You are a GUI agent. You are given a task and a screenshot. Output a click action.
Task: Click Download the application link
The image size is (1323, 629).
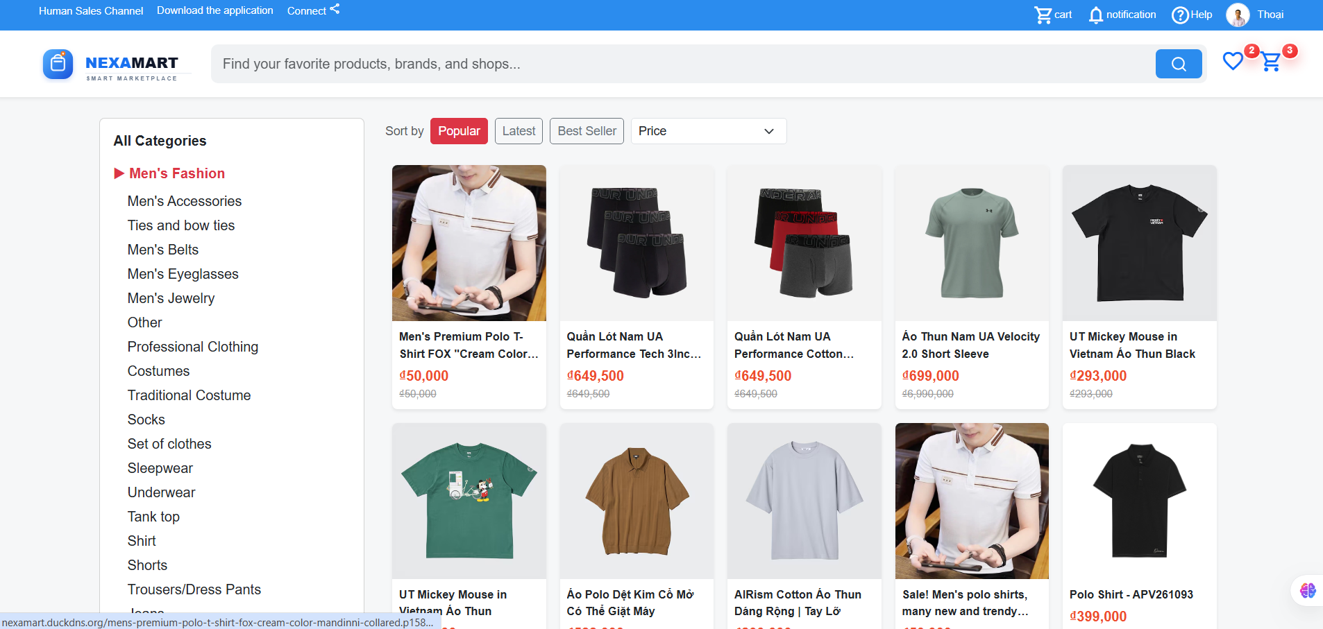[x=215, y=10]
